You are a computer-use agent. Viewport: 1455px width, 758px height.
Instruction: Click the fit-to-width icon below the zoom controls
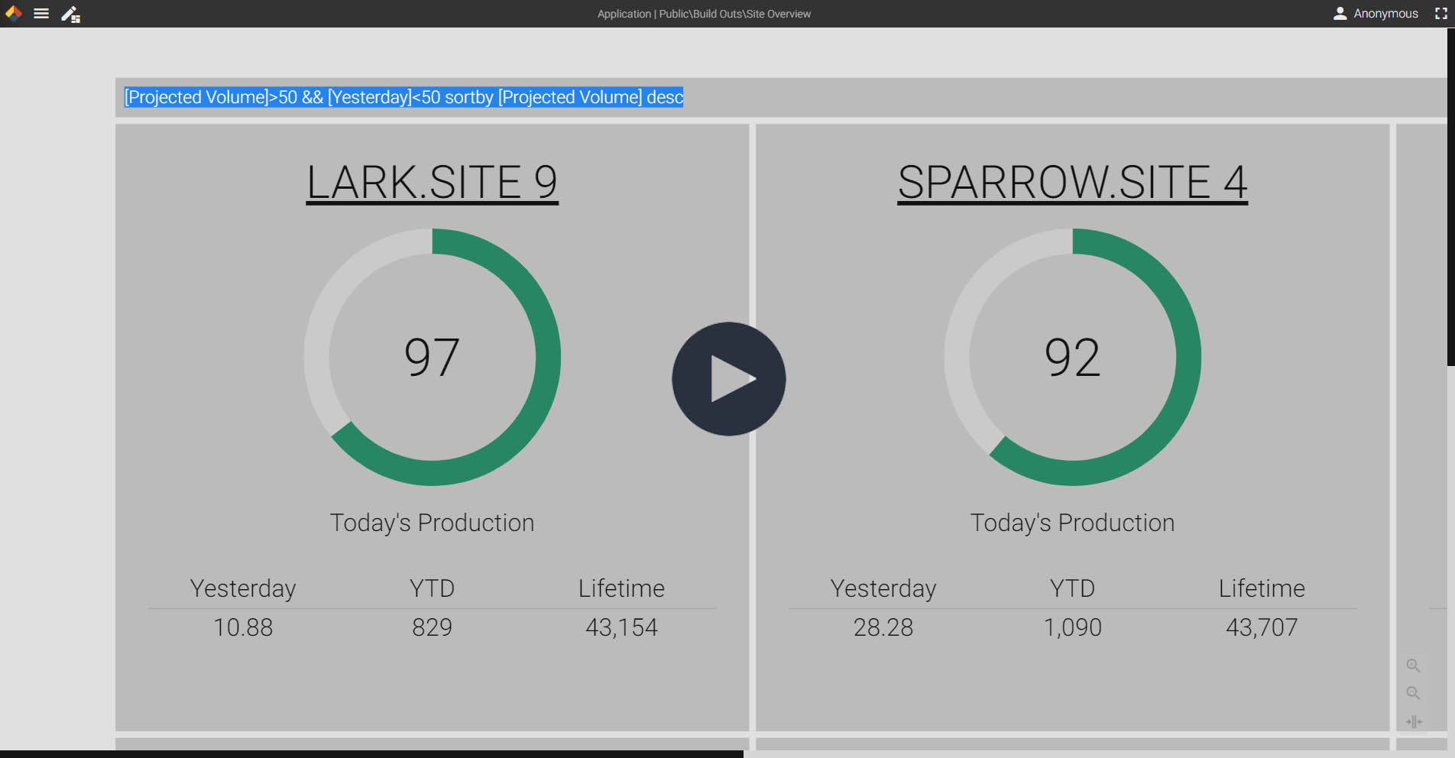[x=1414, y=721]
